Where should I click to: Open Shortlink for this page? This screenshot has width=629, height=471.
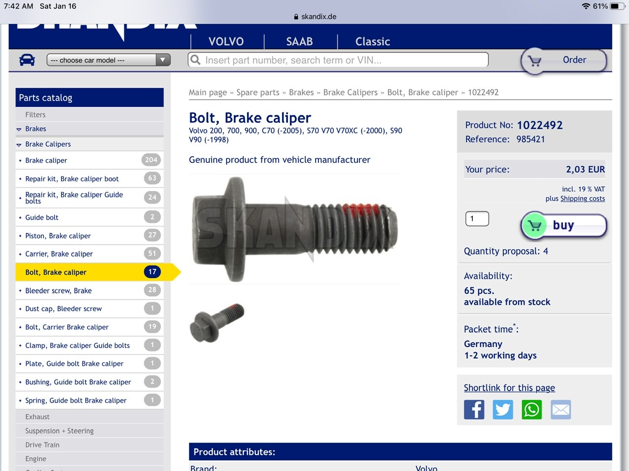click(x=509, y=388)
